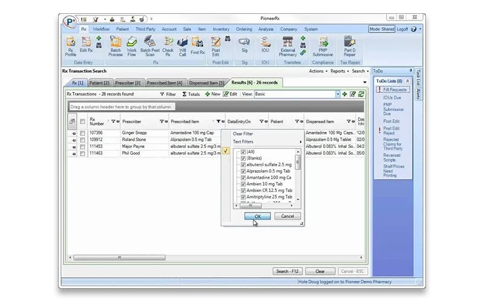This screenshot has width=484, height=302.
Task: Click filter icon on Prescriber column header
Action: coord(162,121)
